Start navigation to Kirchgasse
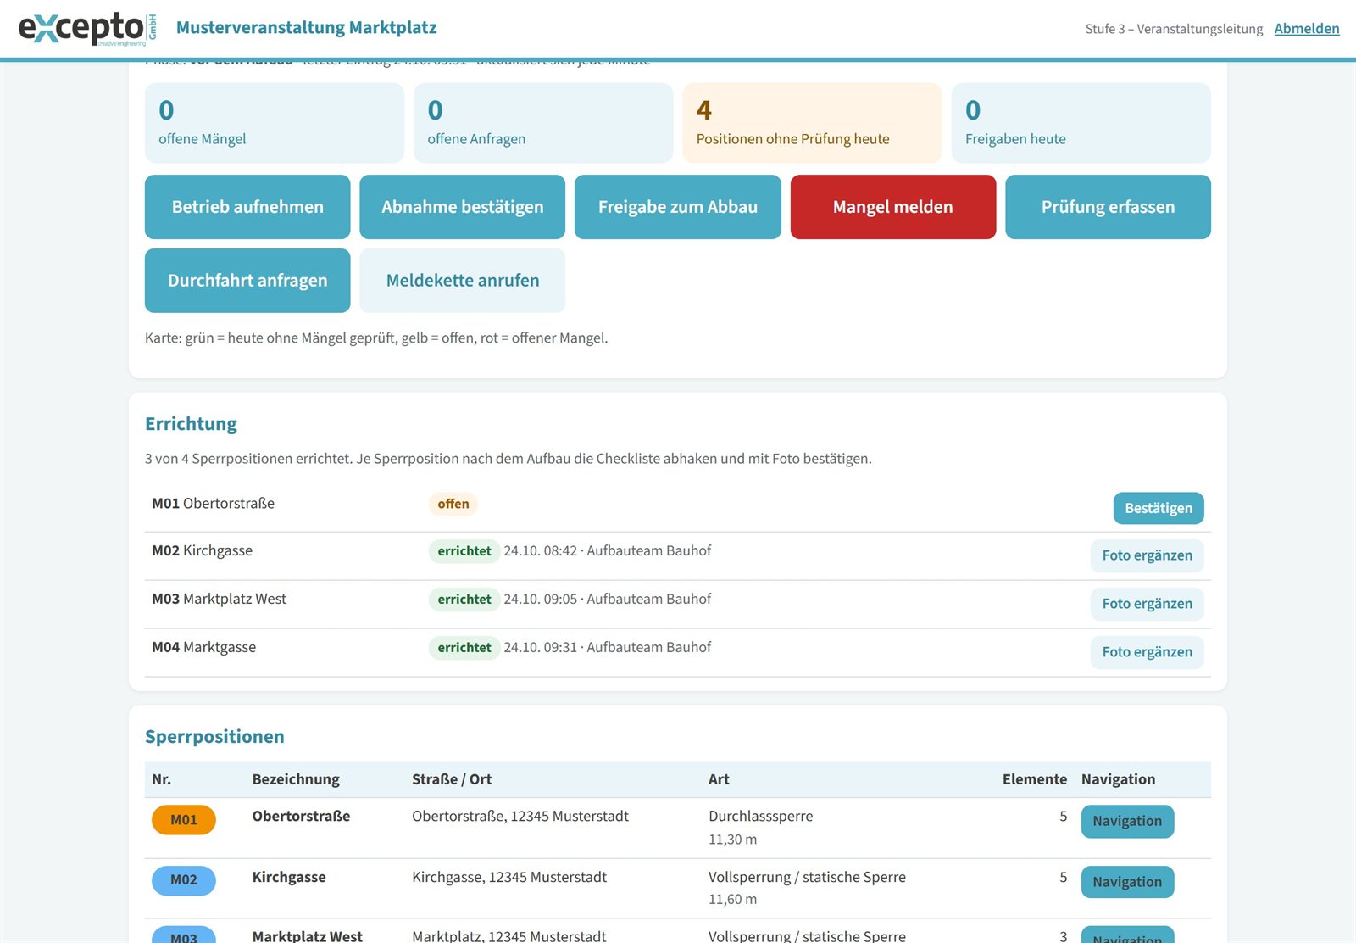 (1127, 882)
